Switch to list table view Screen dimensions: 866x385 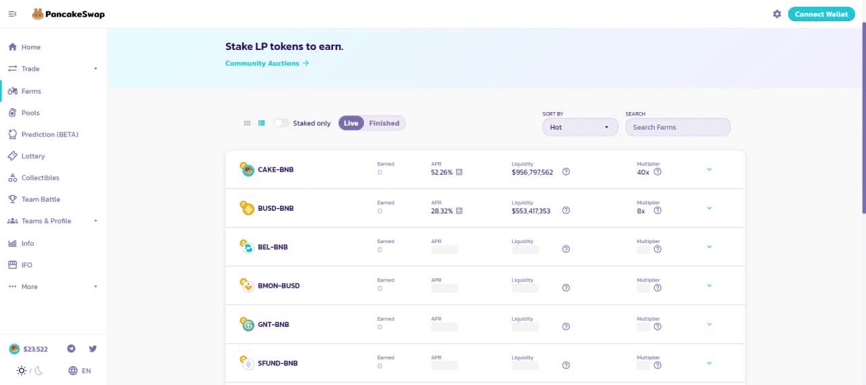[262, 123]
